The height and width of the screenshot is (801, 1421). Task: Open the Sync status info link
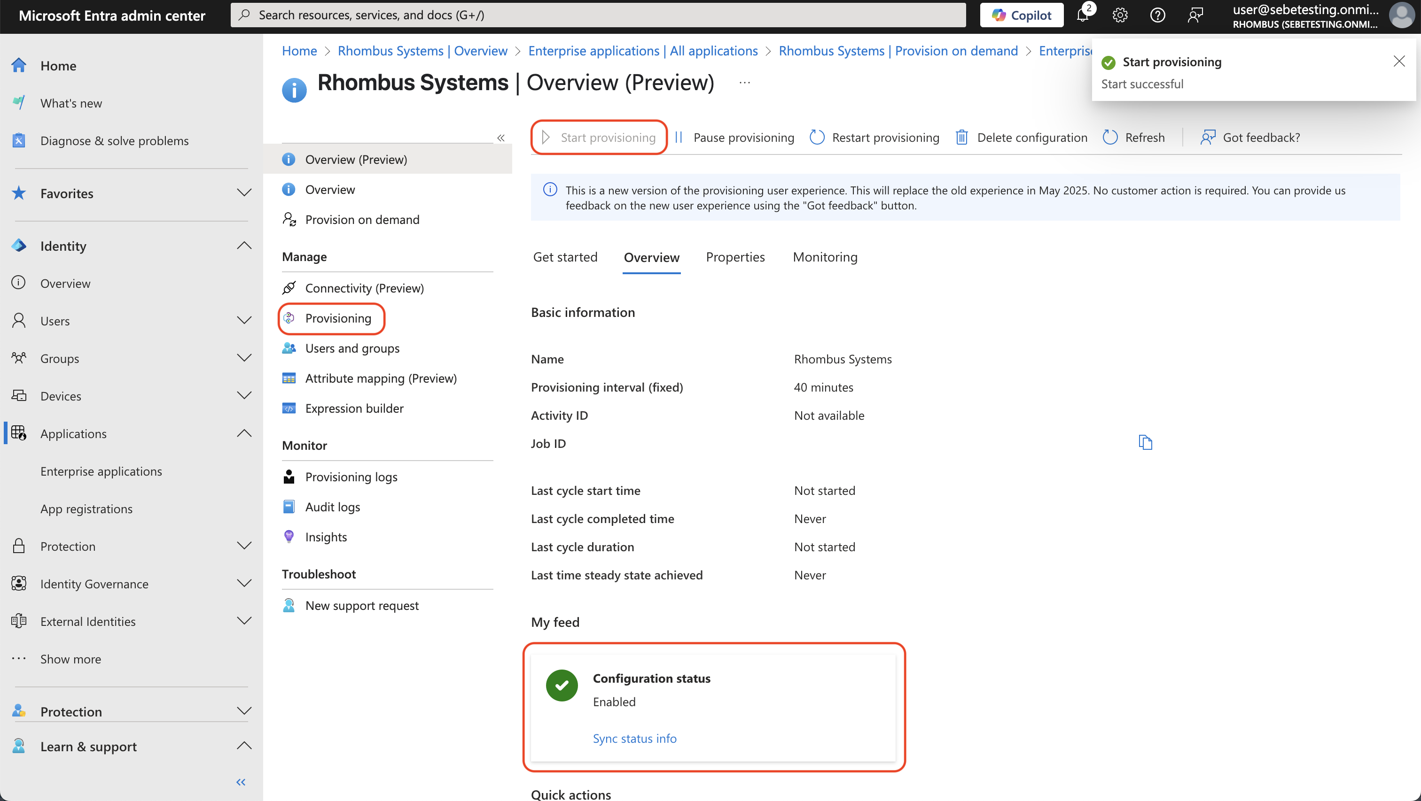click(x=634, y=738)
